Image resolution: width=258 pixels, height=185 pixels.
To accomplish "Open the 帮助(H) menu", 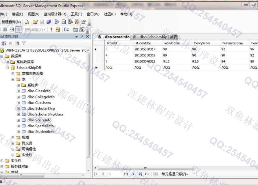I will 126,14.
